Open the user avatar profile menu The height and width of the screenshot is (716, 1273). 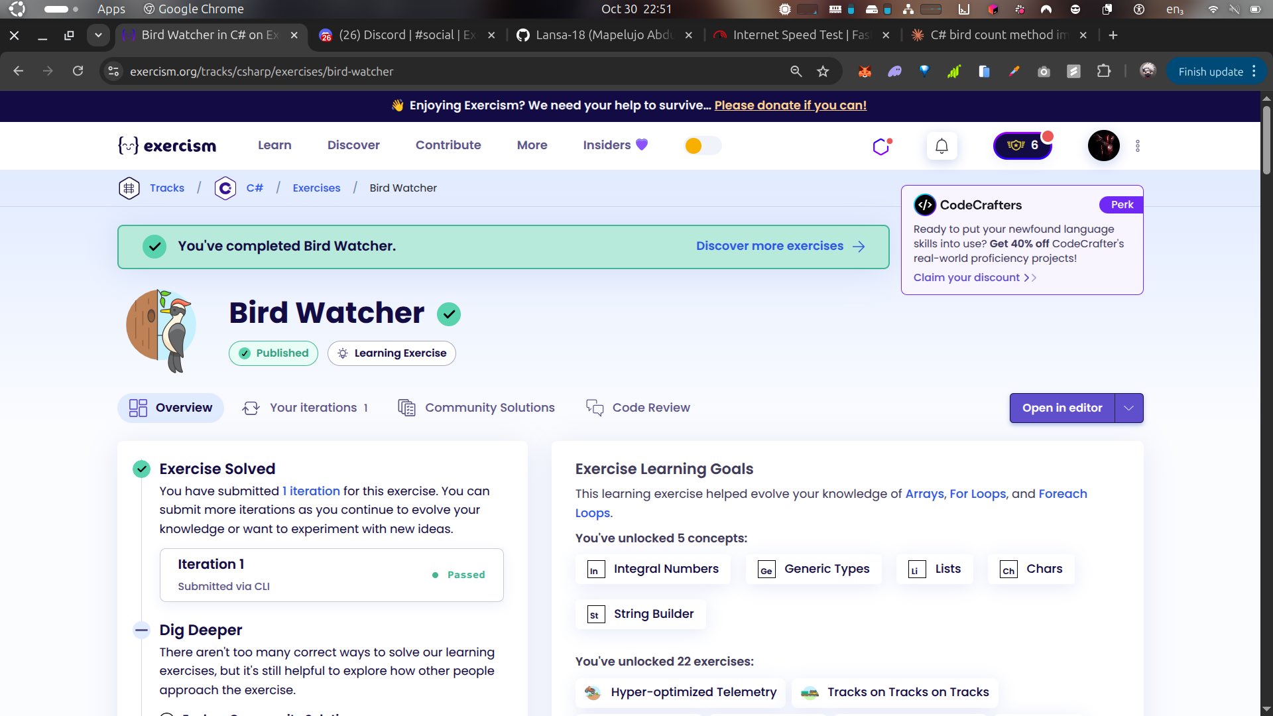tap(1103, 146)
